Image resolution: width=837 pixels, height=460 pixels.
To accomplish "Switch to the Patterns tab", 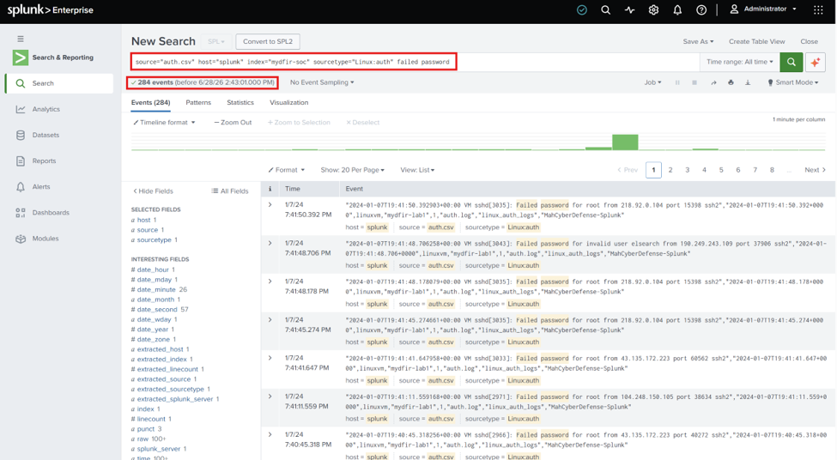I will pyautogui.click(x=198, y=102).
